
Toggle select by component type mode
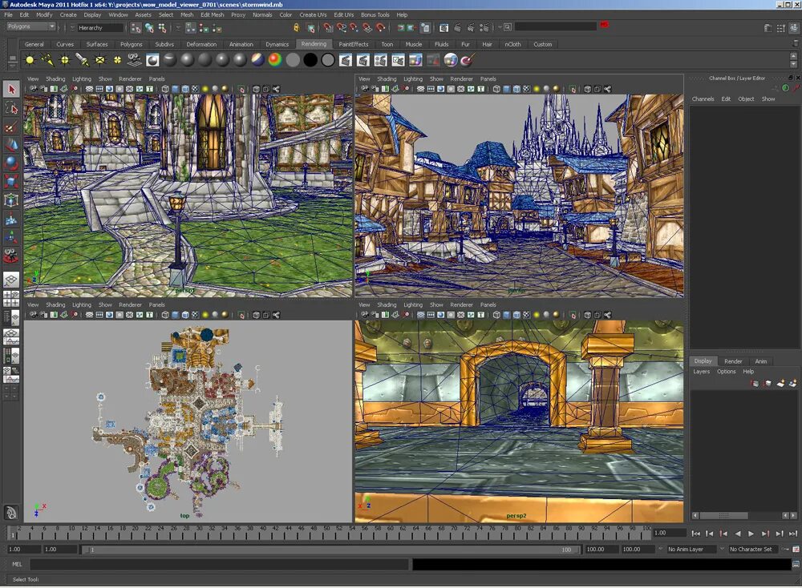pos(162,27)
